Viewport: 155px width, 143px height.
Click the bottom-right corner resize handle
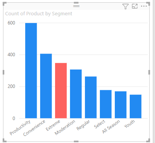[148, 140]
